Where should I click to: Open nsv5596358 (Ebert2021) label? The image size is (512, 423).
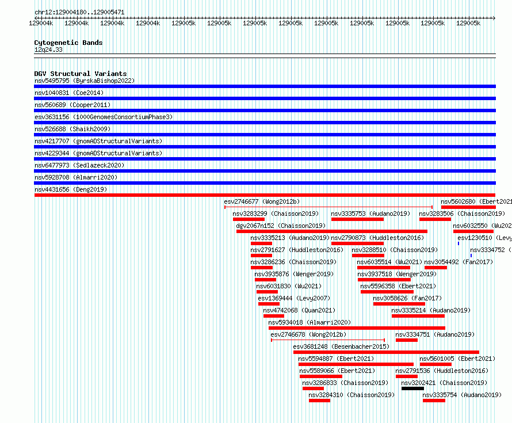click(398, 286)
